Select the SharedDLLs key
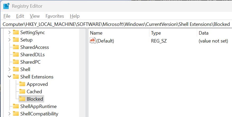The height and width of the screenshot is (117, 232). [33, 54]
